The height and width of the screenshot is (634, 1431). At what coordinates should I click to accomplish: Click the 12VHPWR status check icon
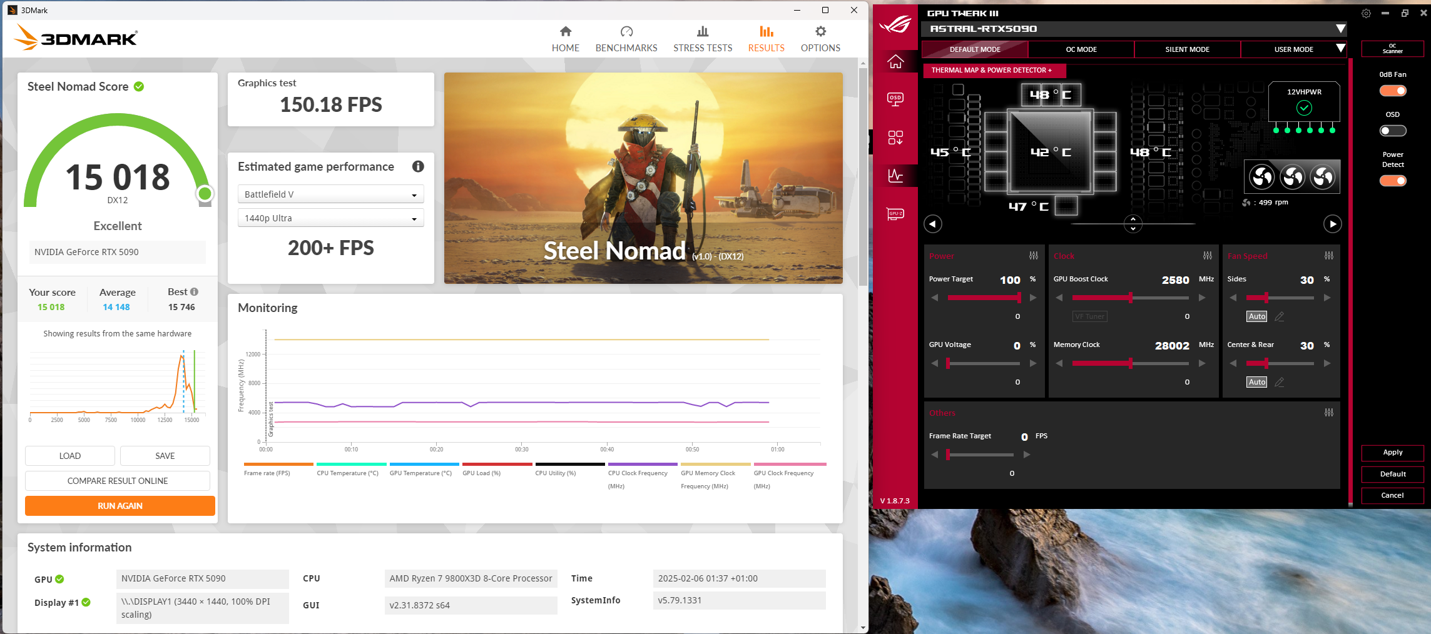[x=1304, y=108]
